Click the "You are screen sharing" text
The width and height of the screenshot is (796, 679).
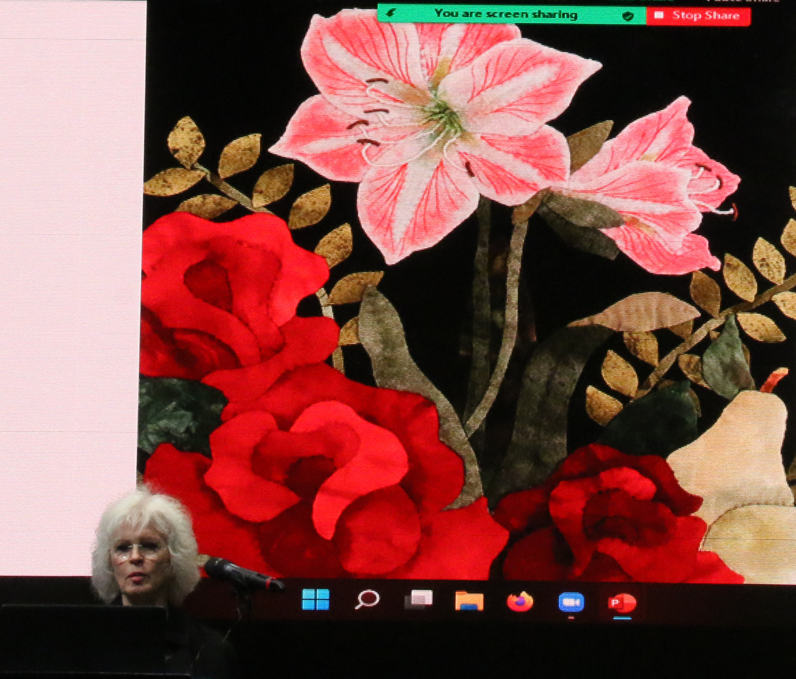(x=506, y=14)
